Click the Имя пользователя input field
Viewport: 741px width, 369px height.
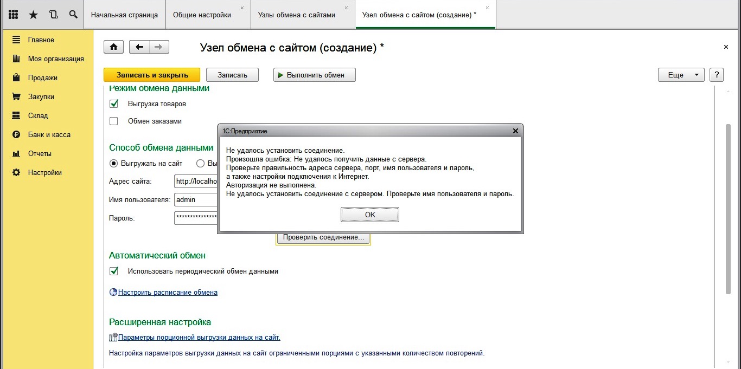[x=195, y=199]
